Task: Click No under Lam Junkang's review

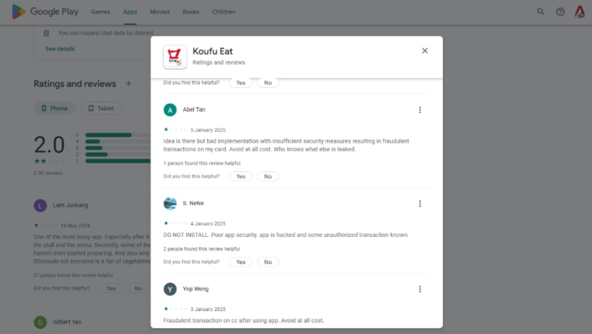Action: (138, 288)
